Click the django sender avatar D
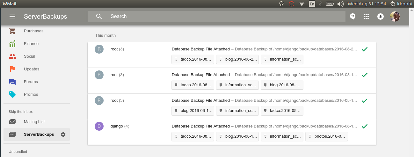 [99, 126]
